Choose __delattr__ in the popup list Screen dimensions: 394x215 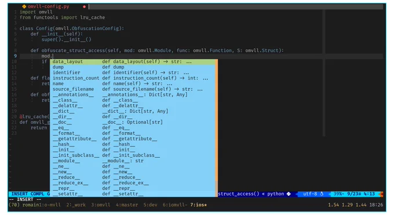[133, 106]
